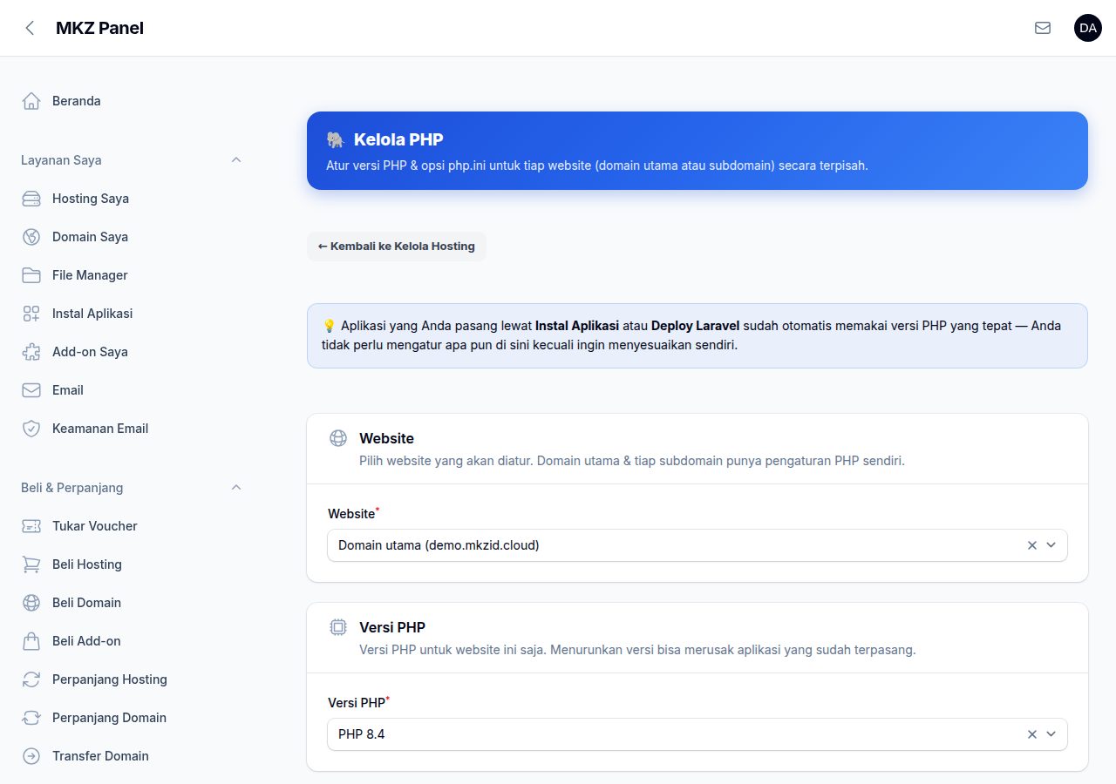
Task: Go to Beranda in sidebar
Action: point(133,101)
